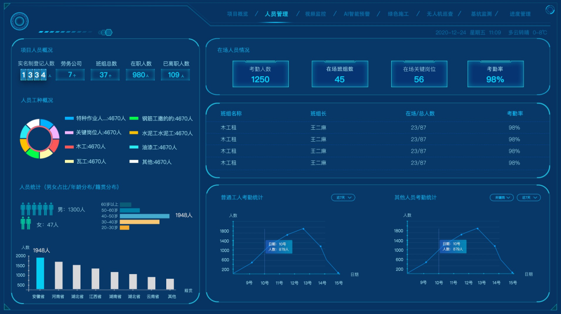
Task: Click the hexagon indicator below the logo
Action: click(108, 33)
